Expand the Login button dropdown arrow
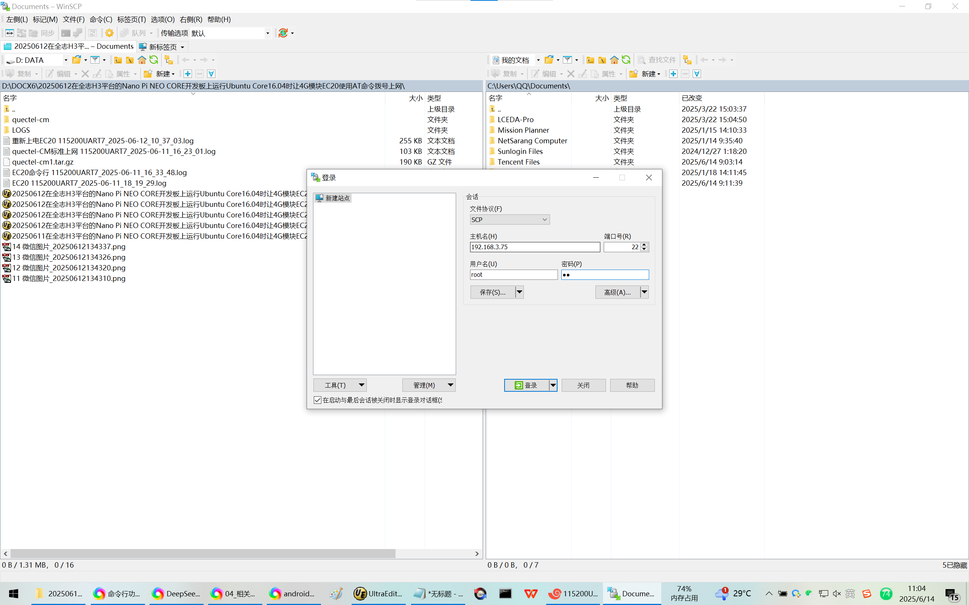The height and width of the screenshot is (605, 969). click(x=553, y=385)
